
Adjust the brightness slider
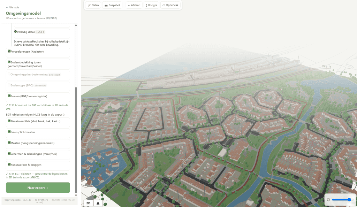[x=342, y=200]
